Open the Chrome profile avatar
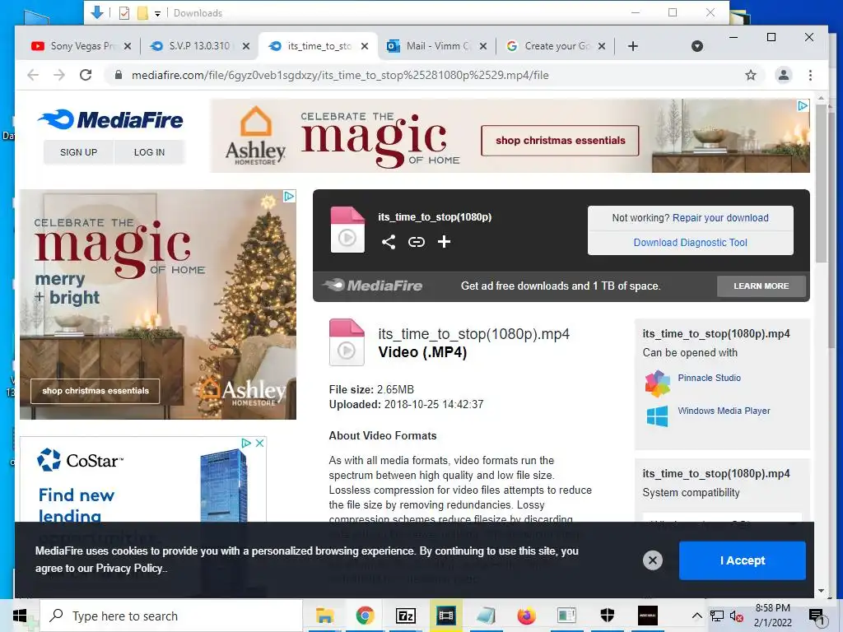Viewport: 843px width, 632px height. (x=784, y=75)
